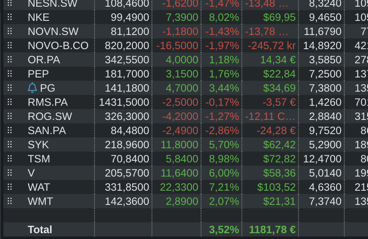Click the NOVO-B.CO loss -245,72 kr

click(x=272, y=45)
